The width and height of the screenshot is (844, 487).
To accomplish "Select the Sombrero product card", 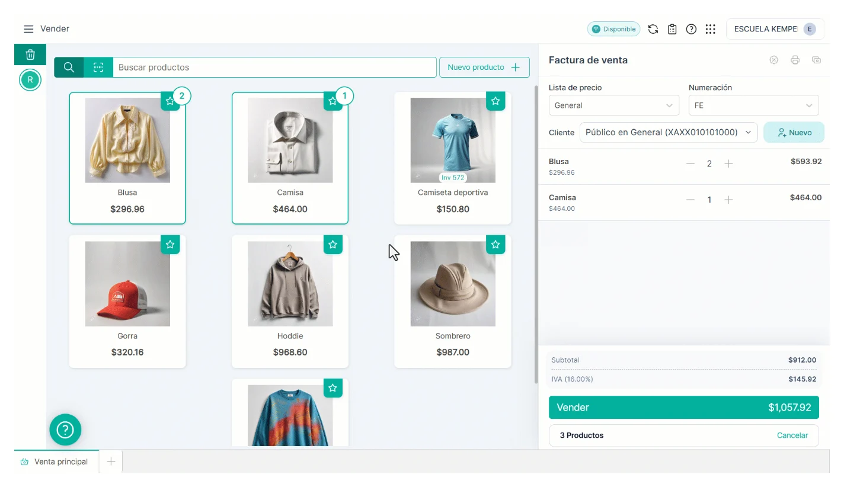I will 453,302.
